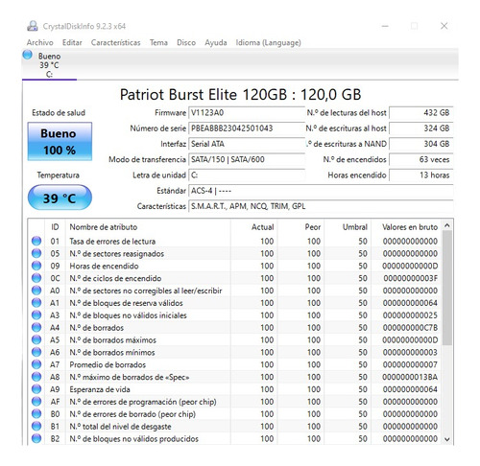Image resolution: width=480 pixels, height=466 pixels.
Task: Click the scrollbar up arrow in attribute list
Action: tap(447, 225)
